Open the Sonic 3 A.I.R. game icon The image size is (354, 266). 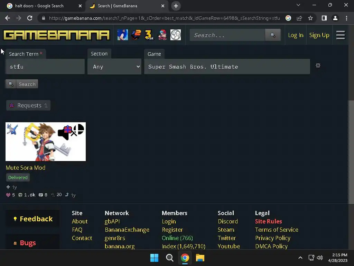click(149, 35)
